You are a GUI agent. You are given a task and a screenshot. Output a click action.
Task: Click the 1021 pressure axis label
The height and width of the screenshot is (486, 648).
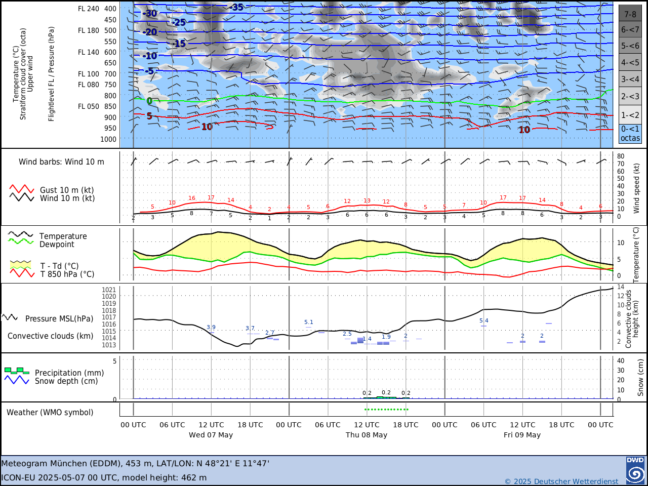109,290
